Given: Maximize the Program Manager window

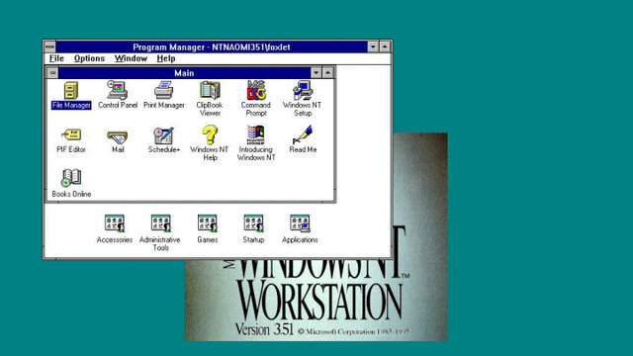Looking at the screenshot, I should [x=385, y=46].
